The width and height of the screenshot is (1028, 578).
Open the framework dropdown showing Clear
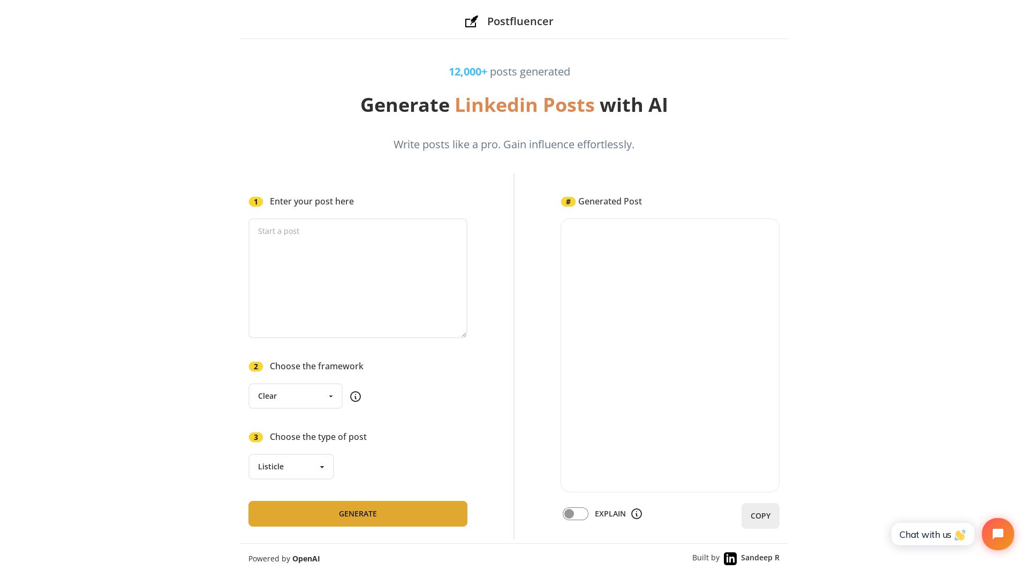click(x=295, y=396)
